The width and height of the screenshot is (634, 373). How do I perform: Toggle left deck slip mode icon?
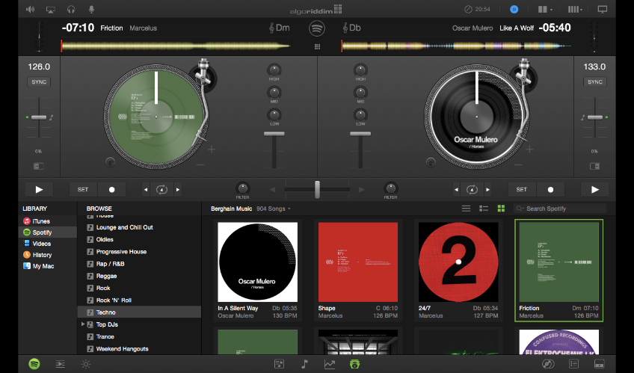coord(38,166)
